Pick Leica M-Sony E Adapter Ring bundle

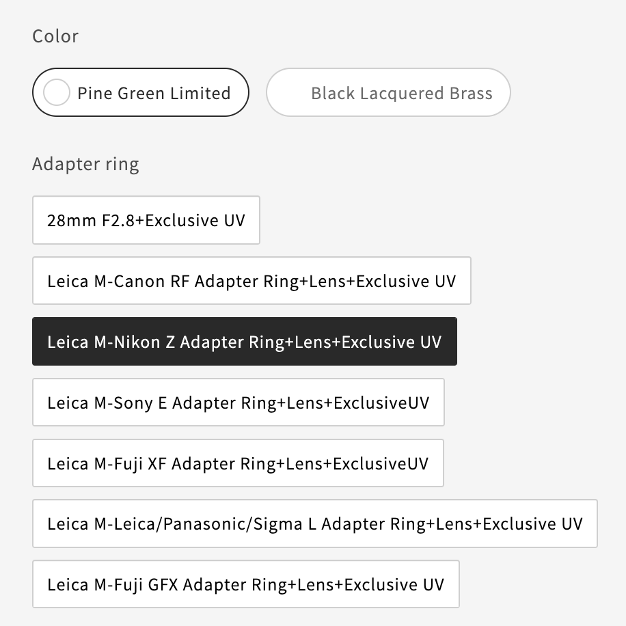tap(239, 402)
